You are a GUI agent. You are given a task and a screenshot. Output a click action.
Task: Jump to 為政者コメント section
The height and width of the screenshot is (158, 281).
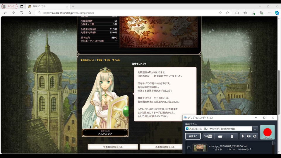tap(88, 60)
